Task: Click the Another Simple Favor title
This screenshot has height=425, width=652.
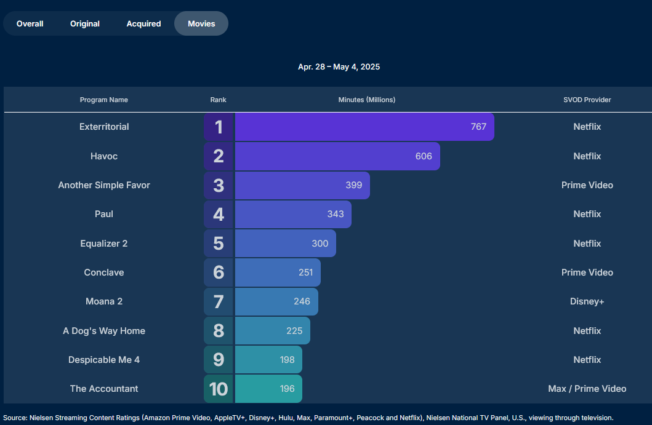Action: point(104,185)
